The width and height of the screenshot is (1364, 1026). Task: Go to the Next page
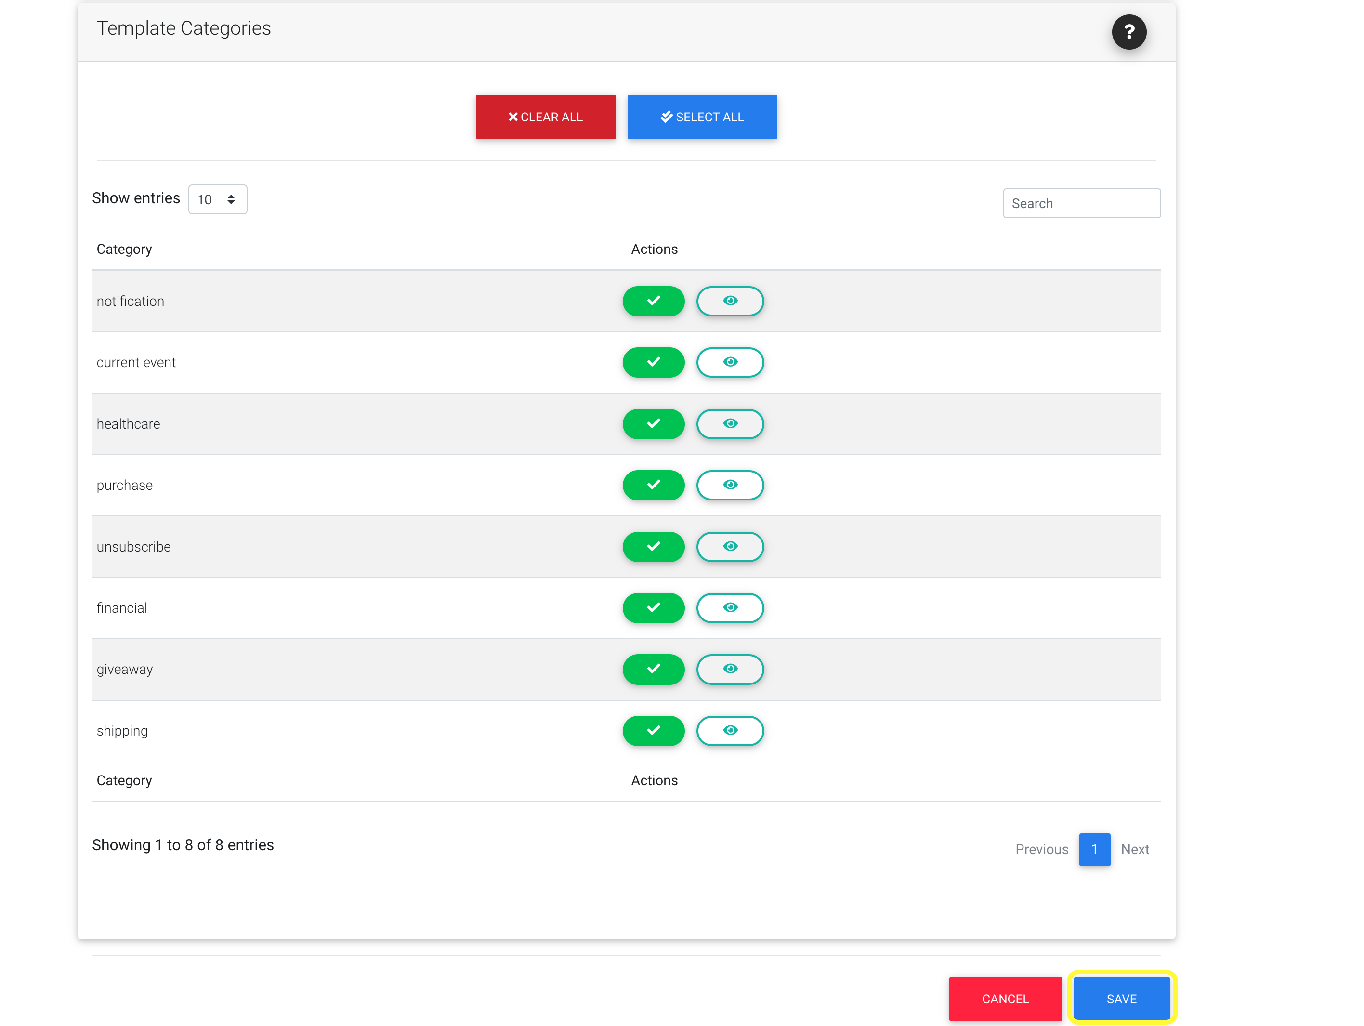click(1135, 849)
